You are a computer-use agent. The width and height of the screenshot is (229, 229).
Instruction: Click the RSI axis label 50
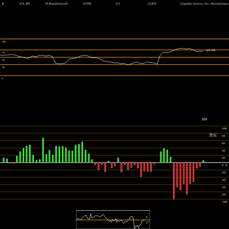point(3,60)
